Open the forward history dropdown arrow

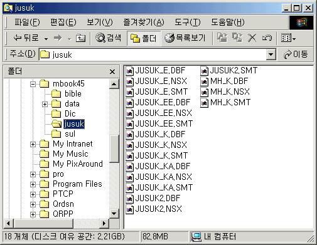pos(69,39)
